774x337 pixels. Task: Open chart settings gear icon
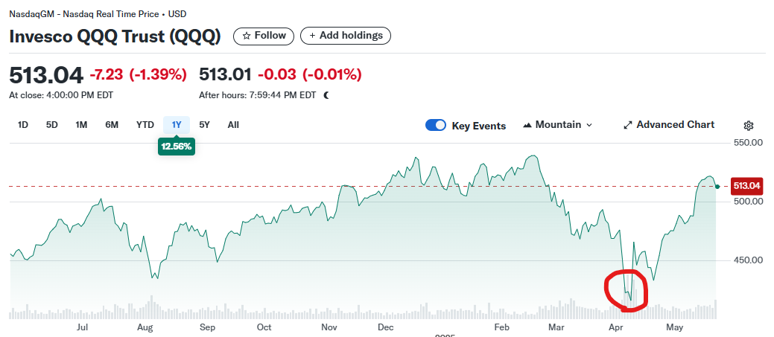pos(749,126)
